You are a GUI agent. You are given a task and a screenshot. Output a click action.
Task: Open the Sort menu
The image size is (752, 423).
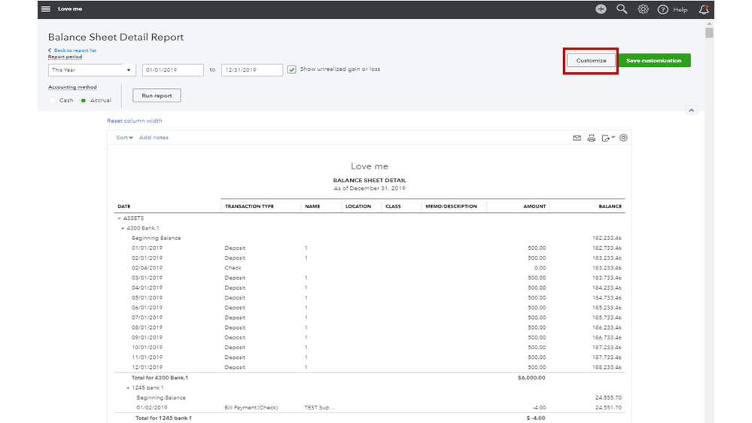[x=124, y=138]
